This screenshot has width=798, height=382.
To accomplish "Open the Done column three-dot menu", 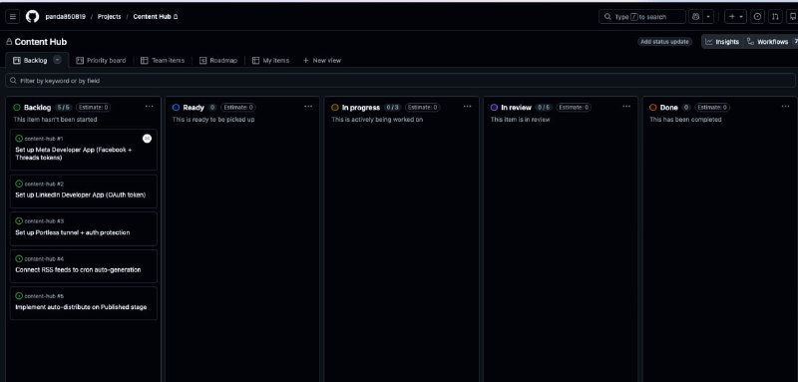I will (785, 107).
